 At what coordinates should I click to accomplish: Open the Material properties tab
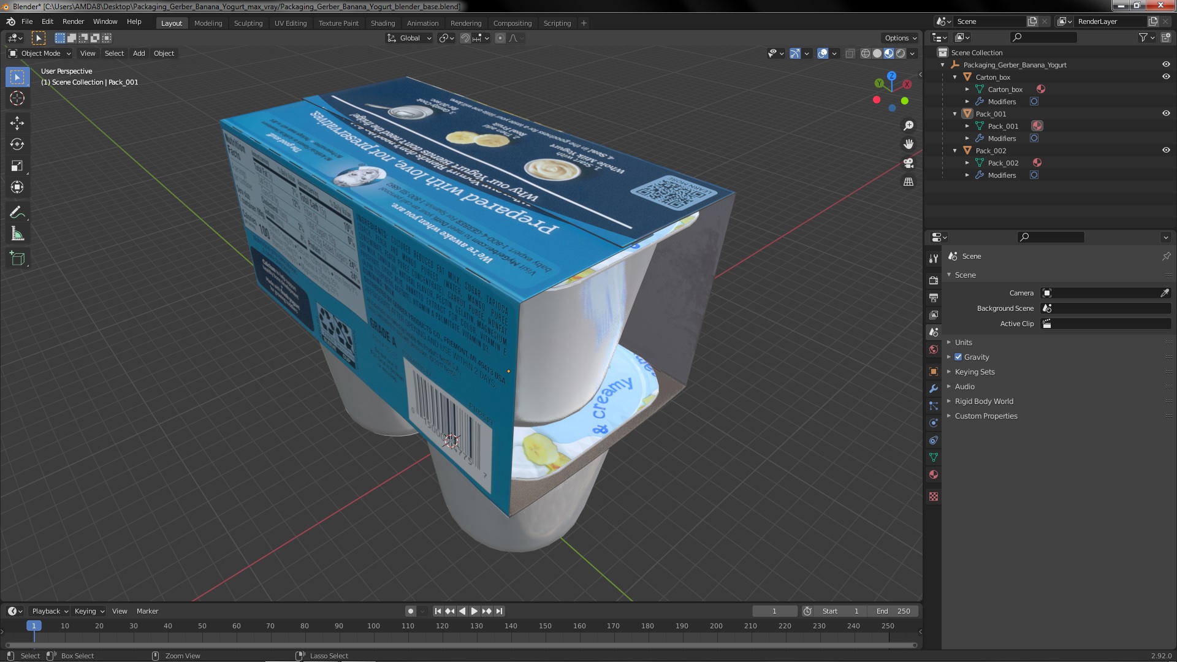(x=933, y=474)
